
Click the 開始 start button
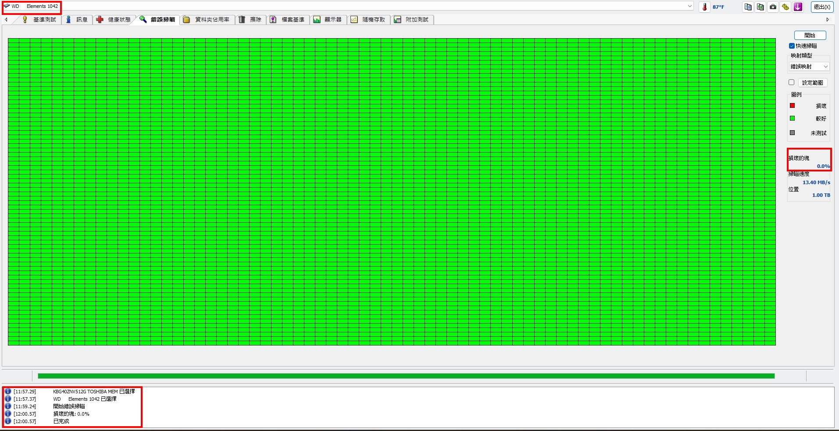(810, 35)
